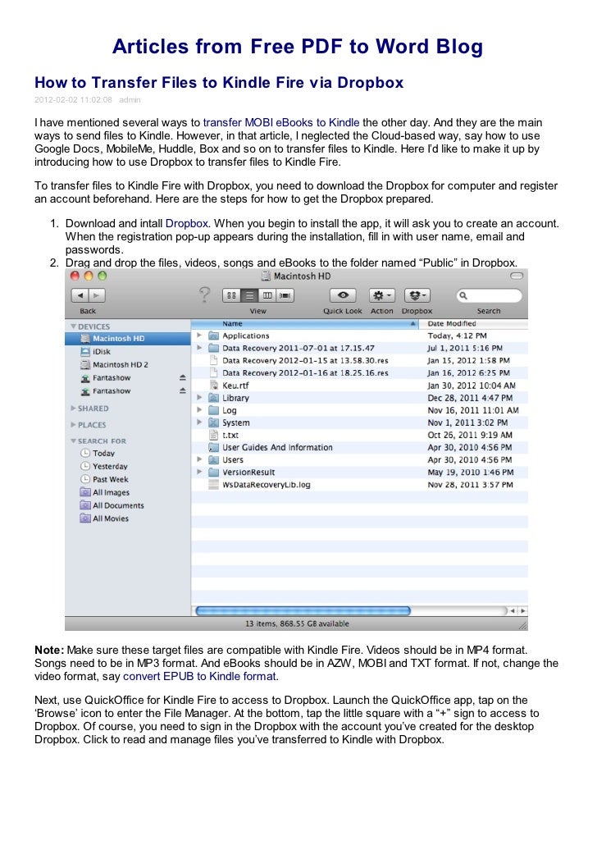Image resolution: width=597 pixels, height=845 pixels.
Task: Expand Data Recovery 2011-07-01 folder
Action: click(x=199, y=348)
